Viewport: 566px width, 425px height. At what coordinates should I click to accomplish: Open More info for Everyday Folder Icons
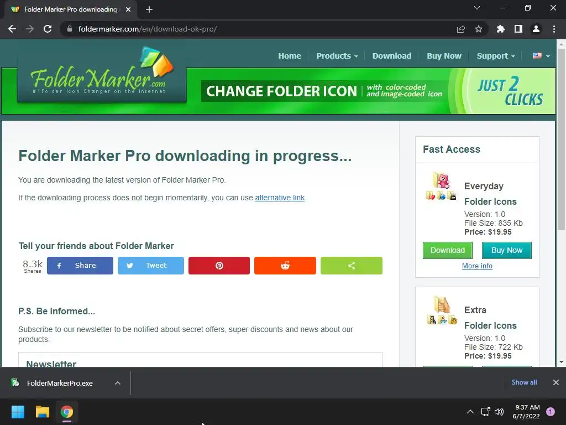click(x=477, y=266)
